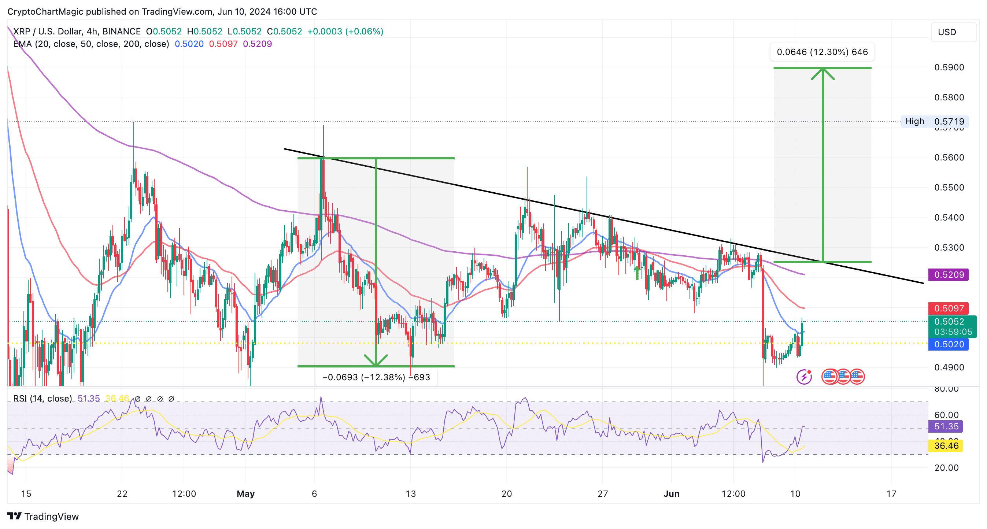Image resolution: width=987 pixels, height=529 pixels.
Task: Click the 20.00 RSI axis label
Action: point(946,468)
